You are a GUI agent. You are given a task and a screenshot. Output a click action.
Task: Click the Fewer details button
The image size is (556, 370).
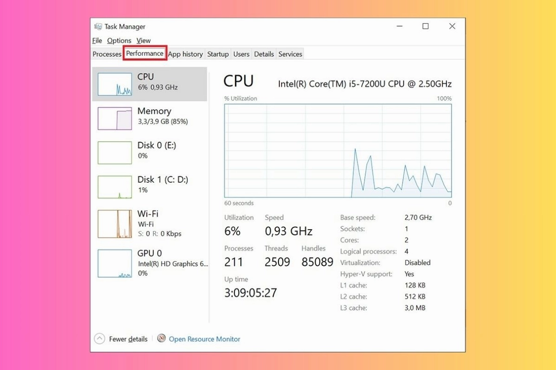[x=128, y=339]
